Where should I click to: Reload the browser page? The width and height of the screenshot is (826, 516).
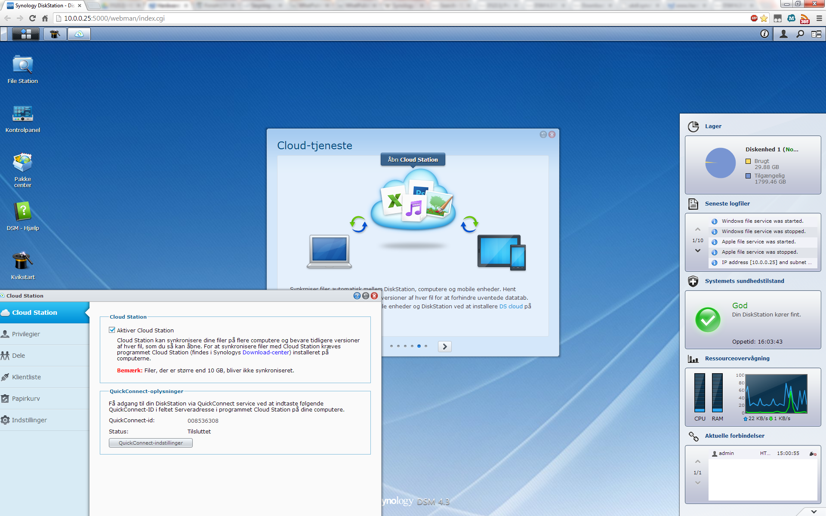[32, 18]
